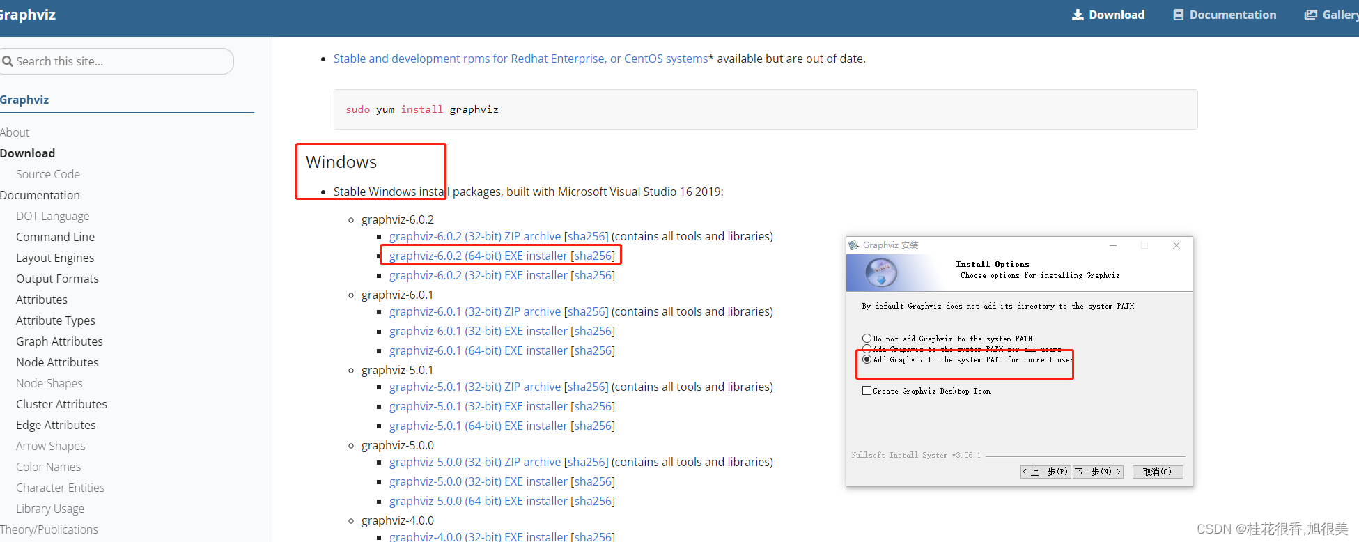Click the search magnifier icon
This screenshot has width=1359, height=542.
(8, 61)
